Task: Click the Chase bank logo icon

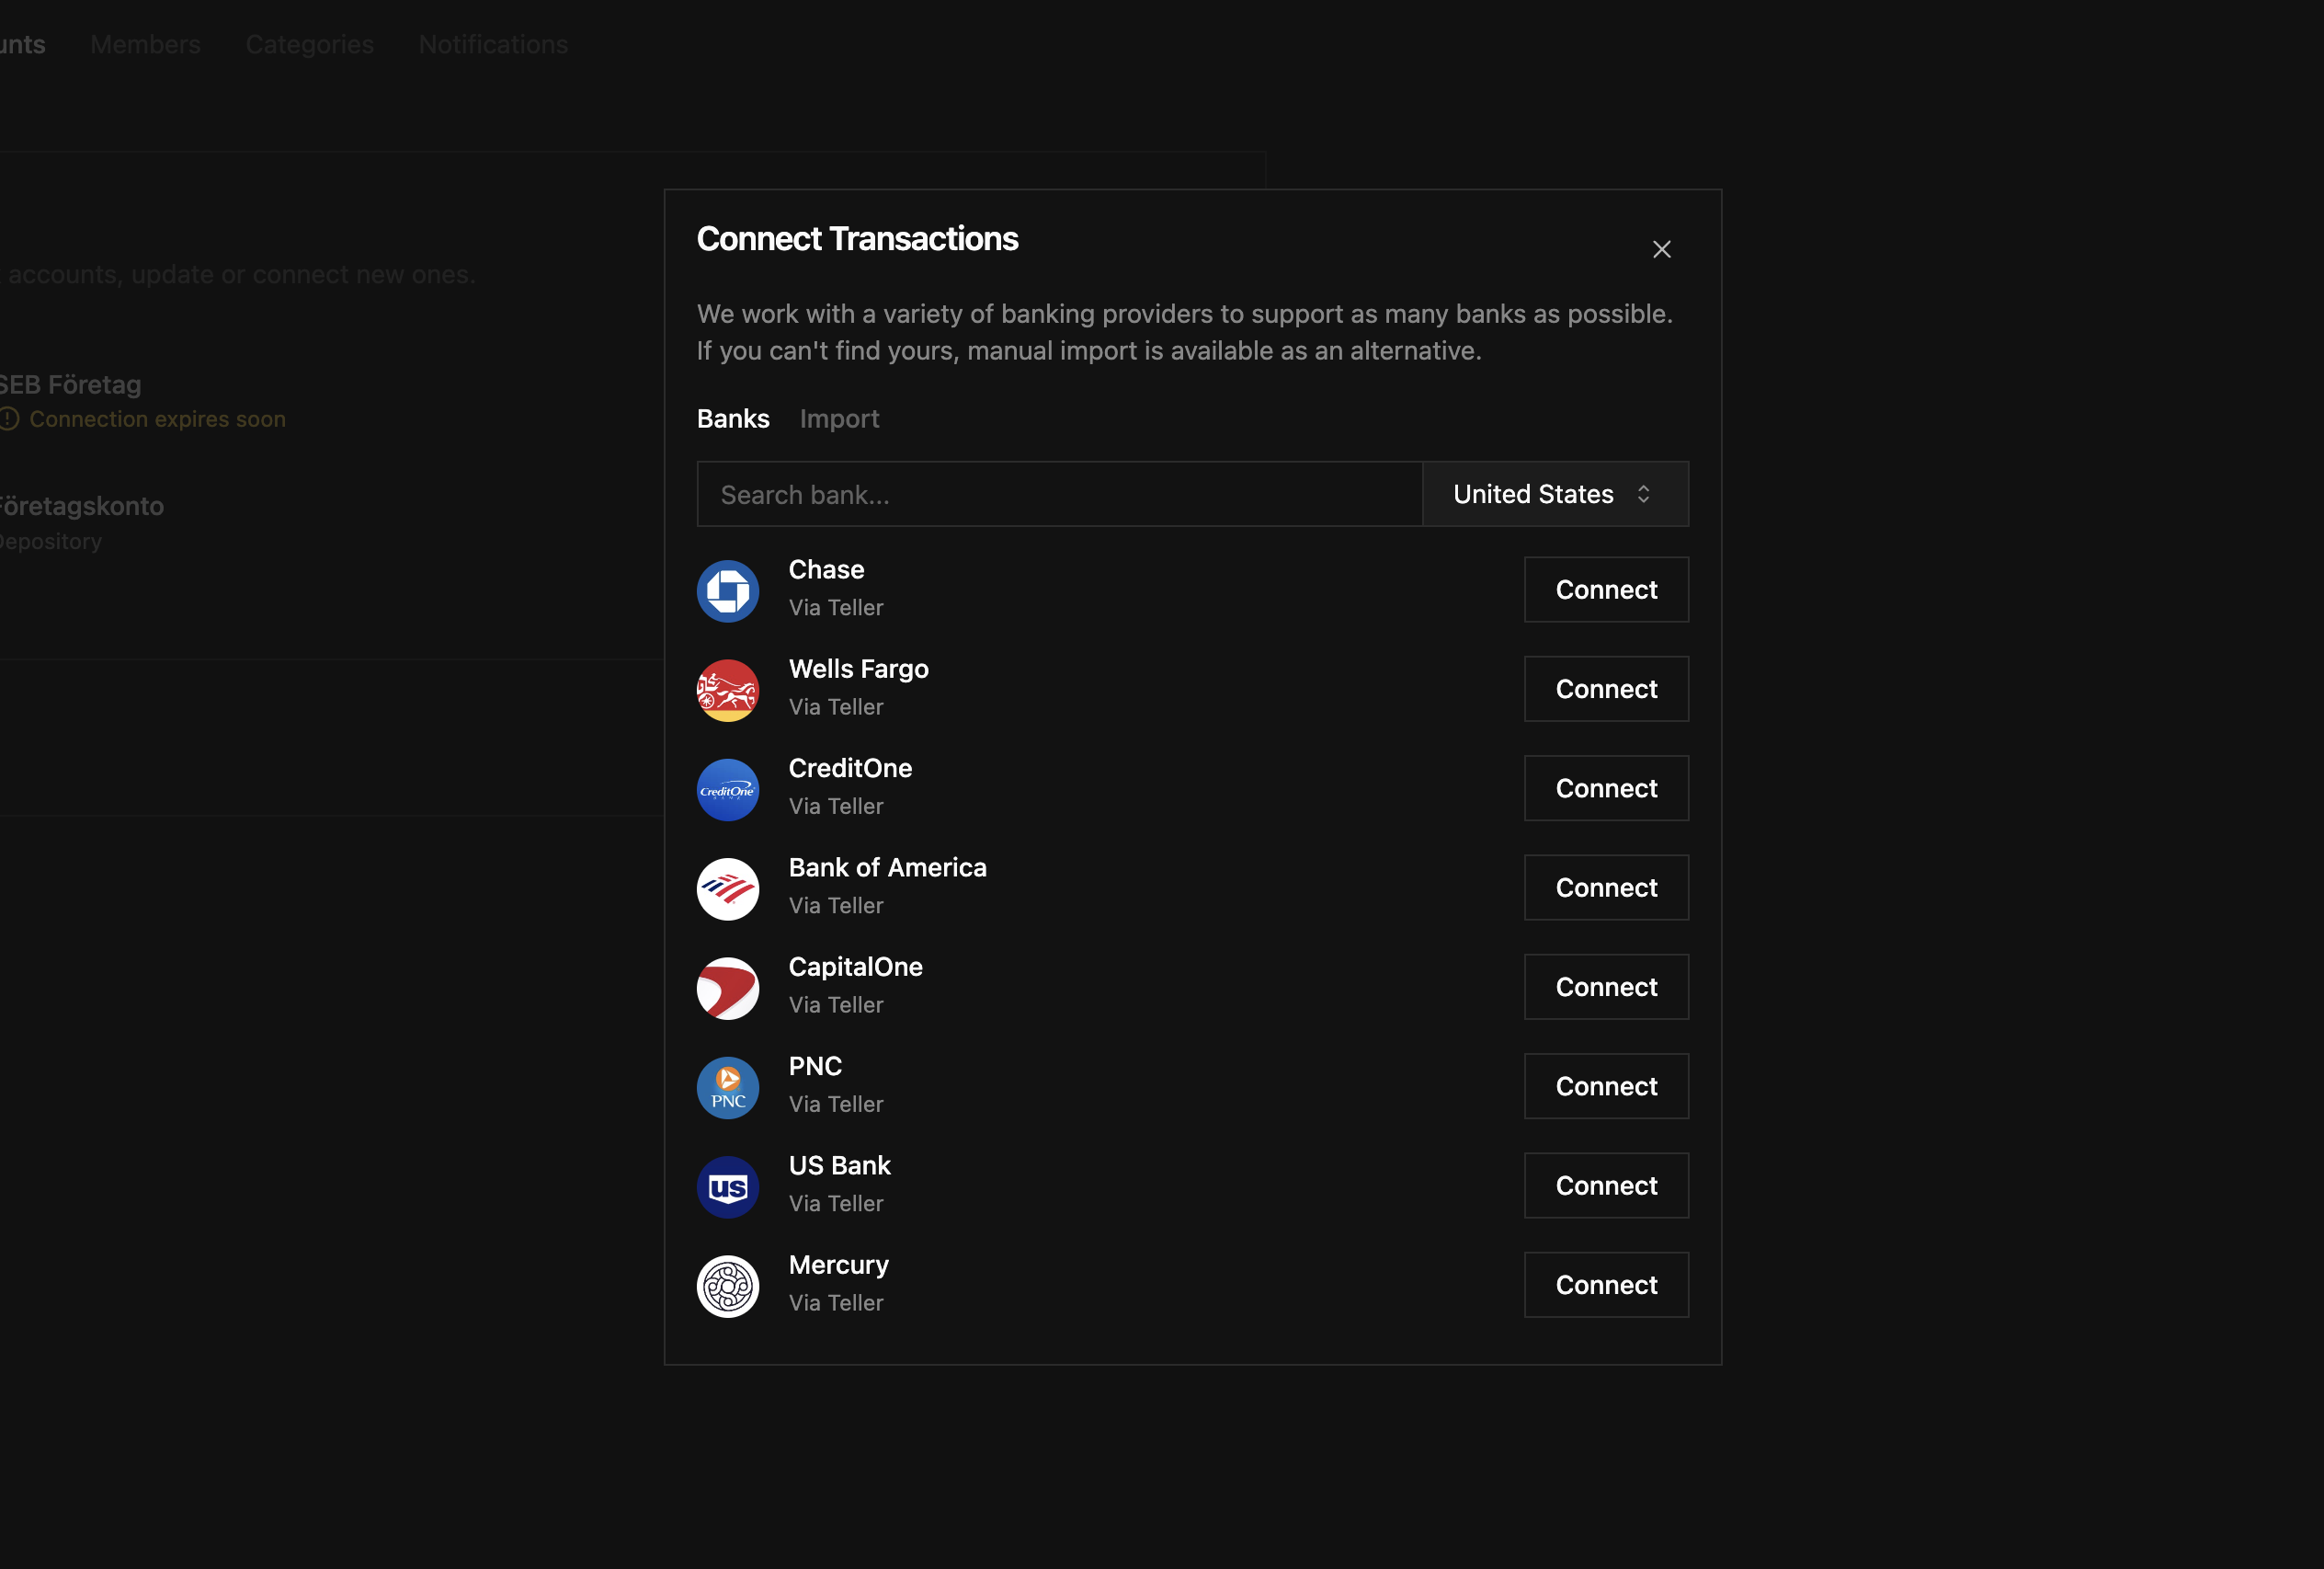Action: [727, 590]
